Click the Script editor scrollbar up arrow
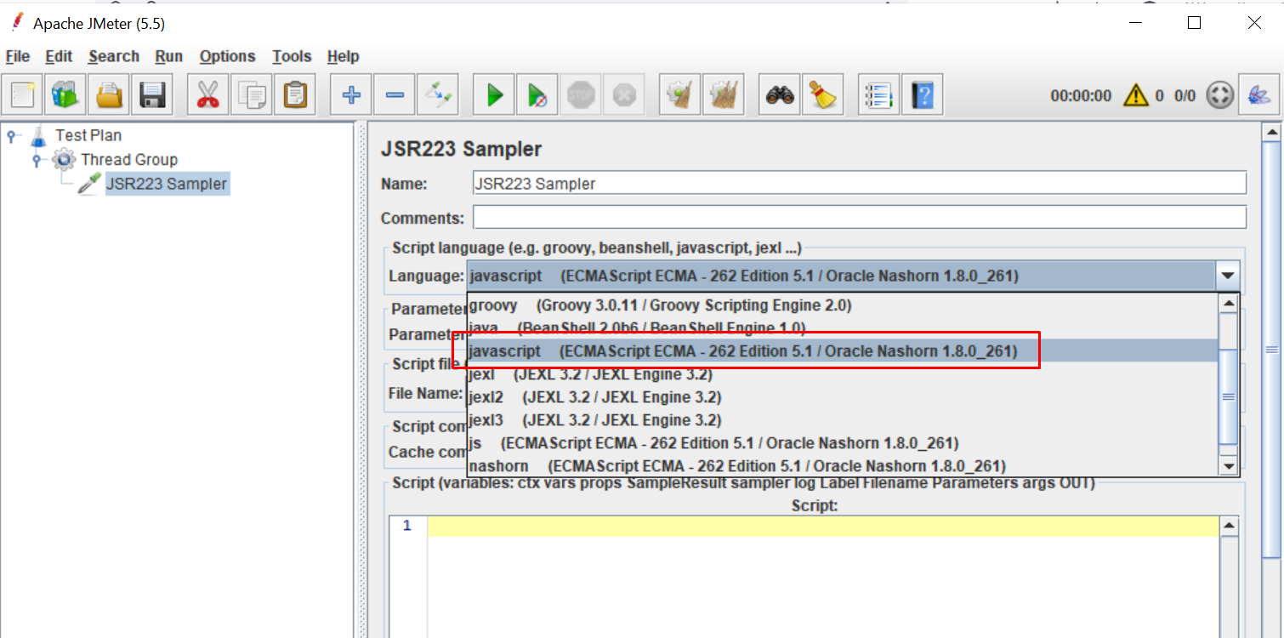This screenshot has height=638, width=1284. point(1228,527)
